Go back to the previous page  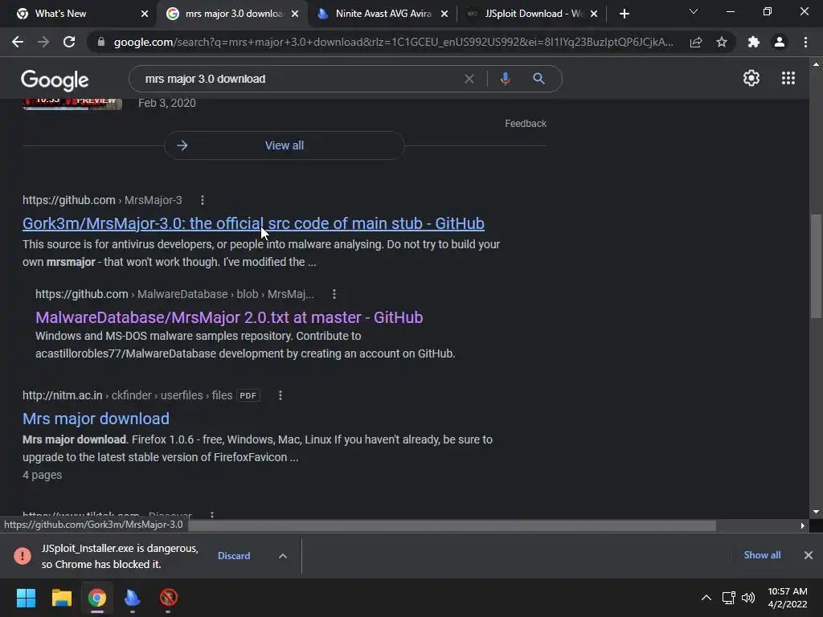click(x=18, y=42)
